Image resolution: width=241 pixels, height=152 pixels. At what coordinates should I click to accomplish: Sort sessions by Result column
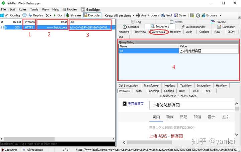[17, 22]
